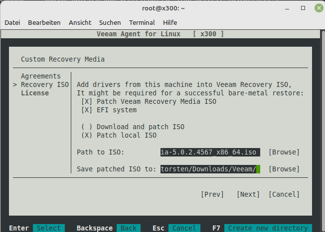Screen dimensions: 325x232
Task: Browse for Save patched ISO location
Action: tap(284, 169)
